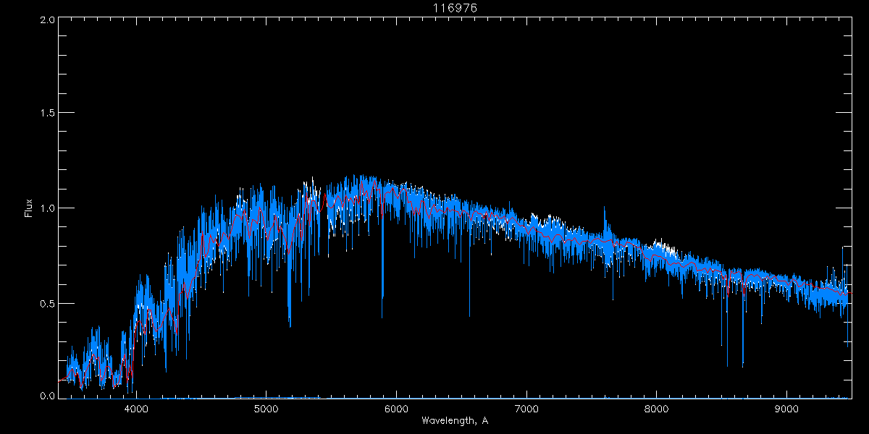Click the 6000 x-axis tick label
Viewport: 869px width, 434px height.
click(x=396, y=409)
